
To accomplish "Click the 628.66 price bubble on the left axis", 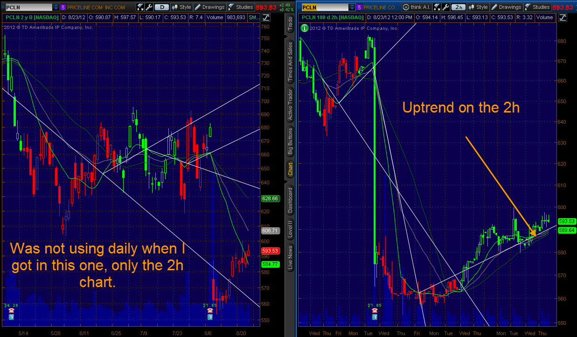I will click(271, 198).
